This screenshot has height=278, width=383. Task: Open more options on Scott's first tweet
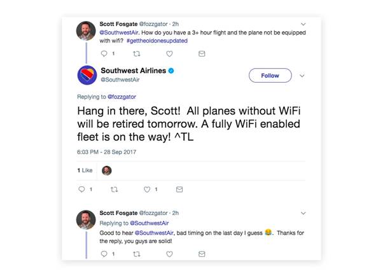pyautogui.click(x=303, y=25)
